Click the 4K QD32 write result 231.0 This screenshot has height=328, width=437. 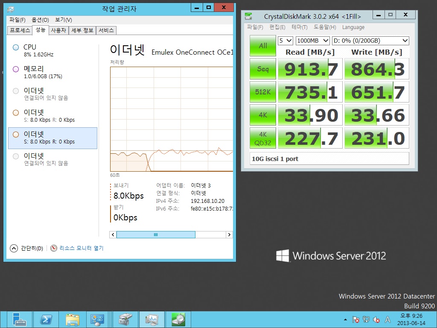pyautogui.click(x=377, y=138)
